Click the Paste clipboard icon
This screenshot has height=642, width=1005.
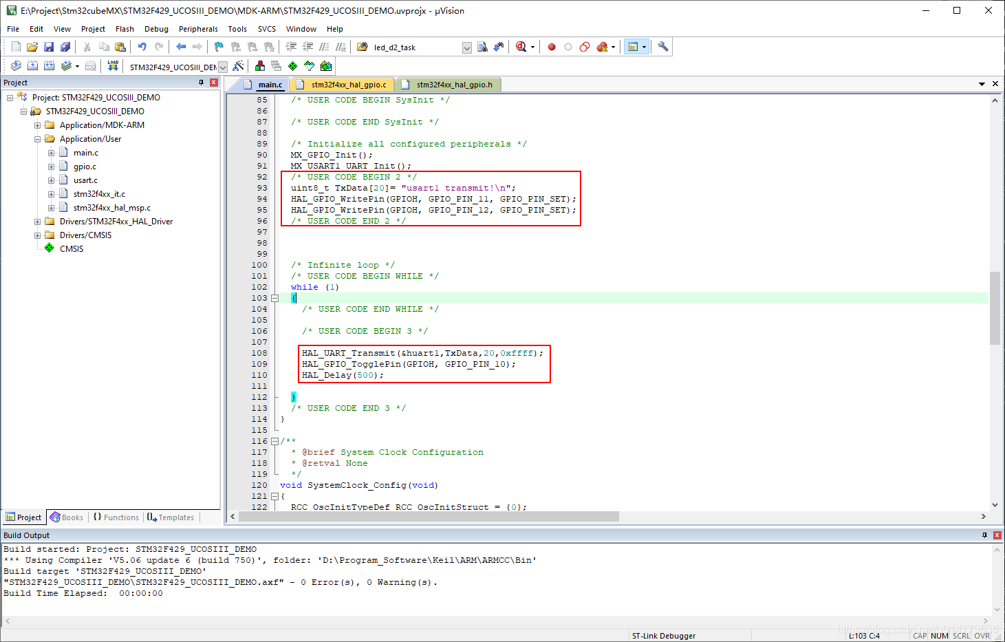120,47
